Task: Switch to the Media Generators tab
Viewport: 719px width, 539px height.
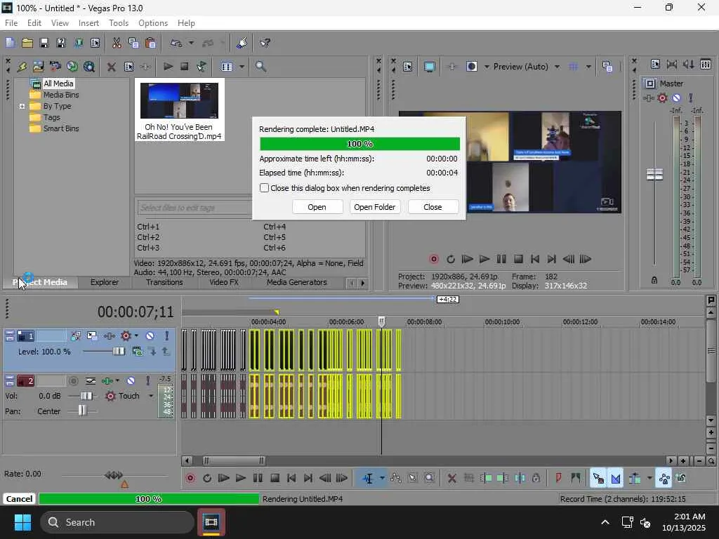Action: click(x=297, y=282)
